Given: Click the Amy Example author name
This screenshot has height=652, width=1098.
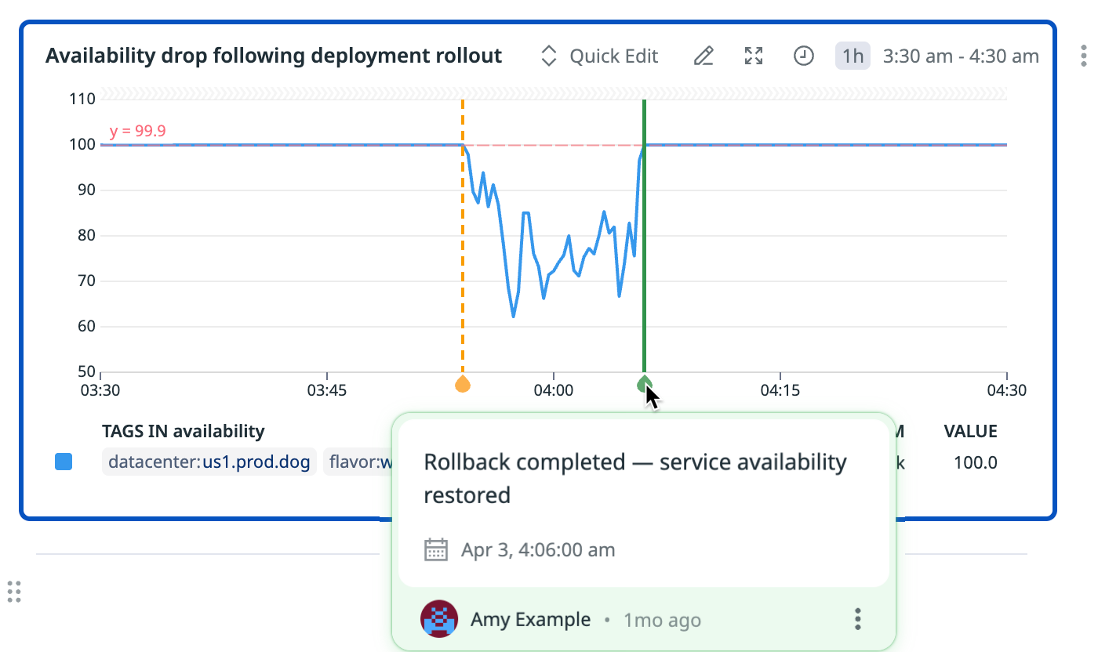Looking at the screenshot, I should [530, 620].
